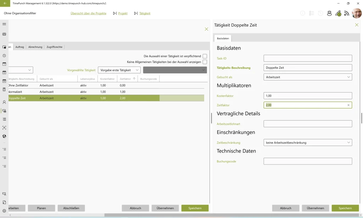This screenshot has height=218, width=363.
Task: Open the pencil icon with badge 1
Action: pos(338,13)
